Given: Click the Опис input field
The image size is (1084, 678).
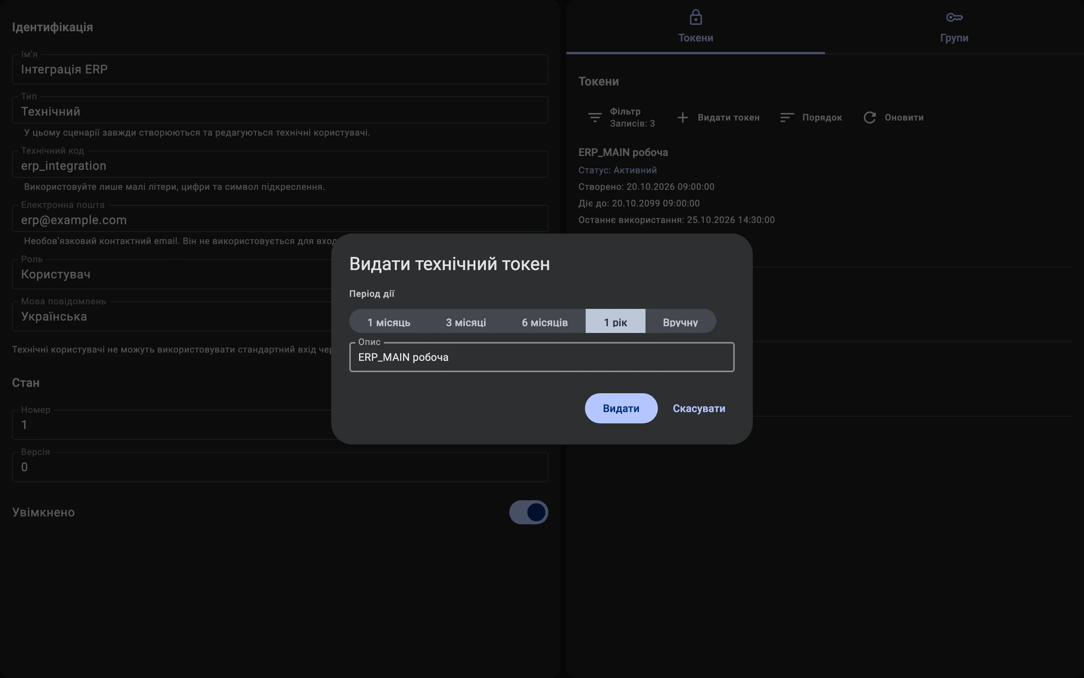Looking at the screenshot, I should coord(542,357).
